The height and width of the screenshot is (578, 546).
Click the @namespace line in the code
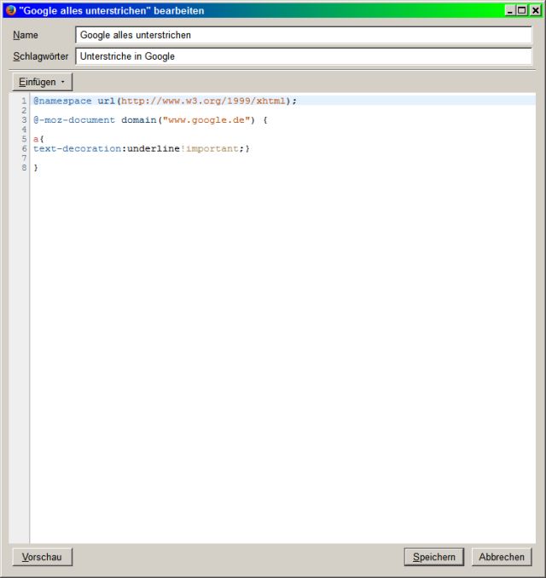165,101
